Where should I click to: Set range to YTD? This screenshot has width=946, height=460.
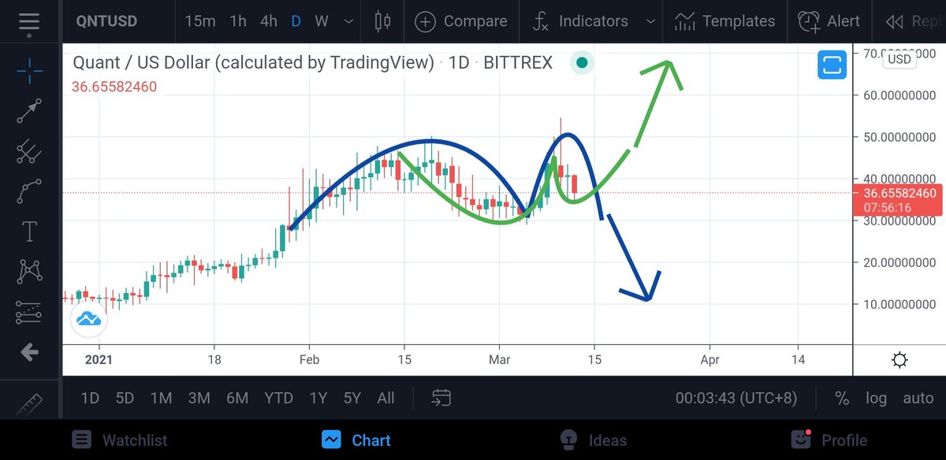click(x=278, y=398)
